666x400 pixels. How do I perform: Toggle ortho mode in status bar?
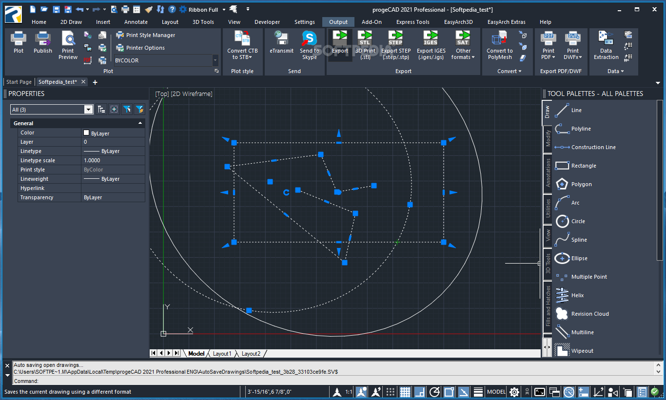[420, 392]
